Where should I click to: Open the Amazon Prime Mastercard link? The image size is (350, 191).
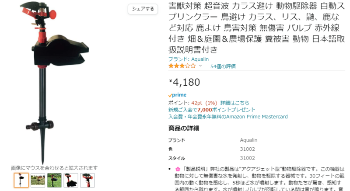click(228, 117)
